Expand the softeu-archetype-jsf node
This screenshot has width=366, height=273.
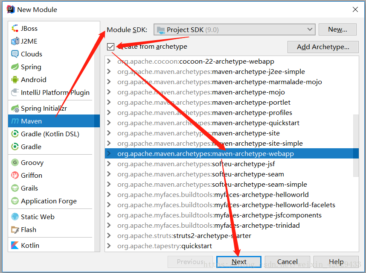click(x=109, y=164)
